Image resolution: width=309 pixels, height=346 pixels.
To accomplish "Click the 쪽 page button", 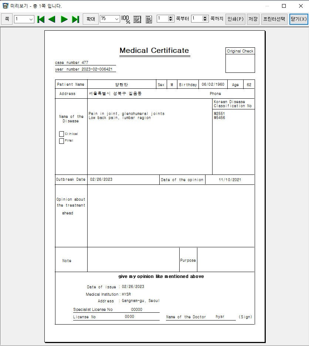I will pos(7,19).
